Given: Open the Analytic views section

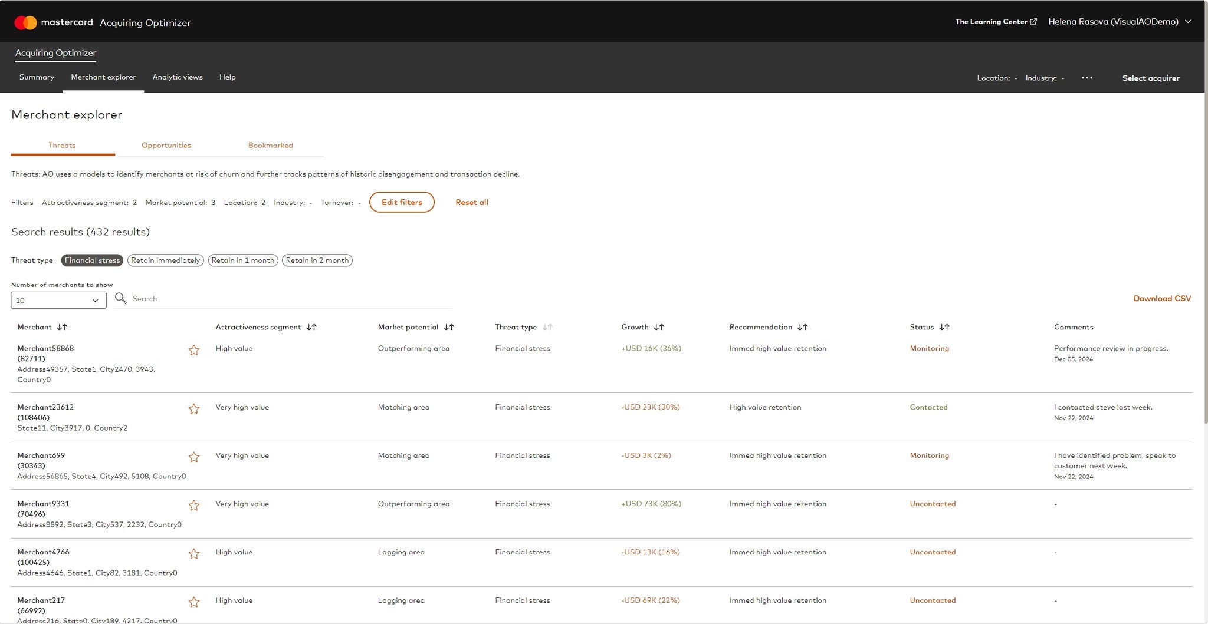Looking at the screenshot, I should (x=177, y=77).
